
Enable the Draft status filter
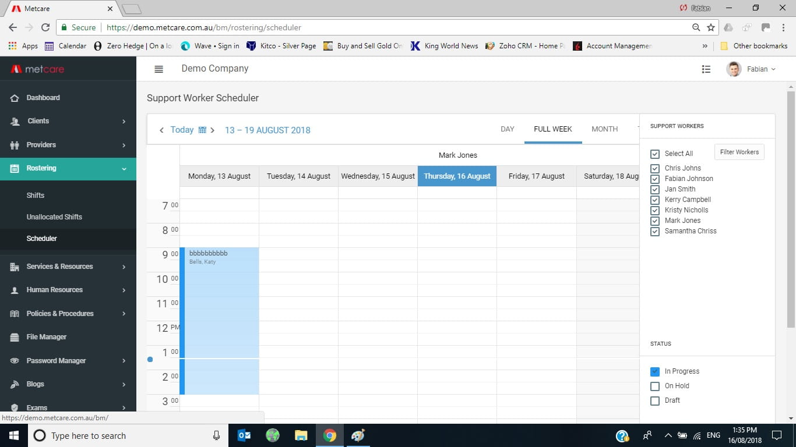coord(655,400)
